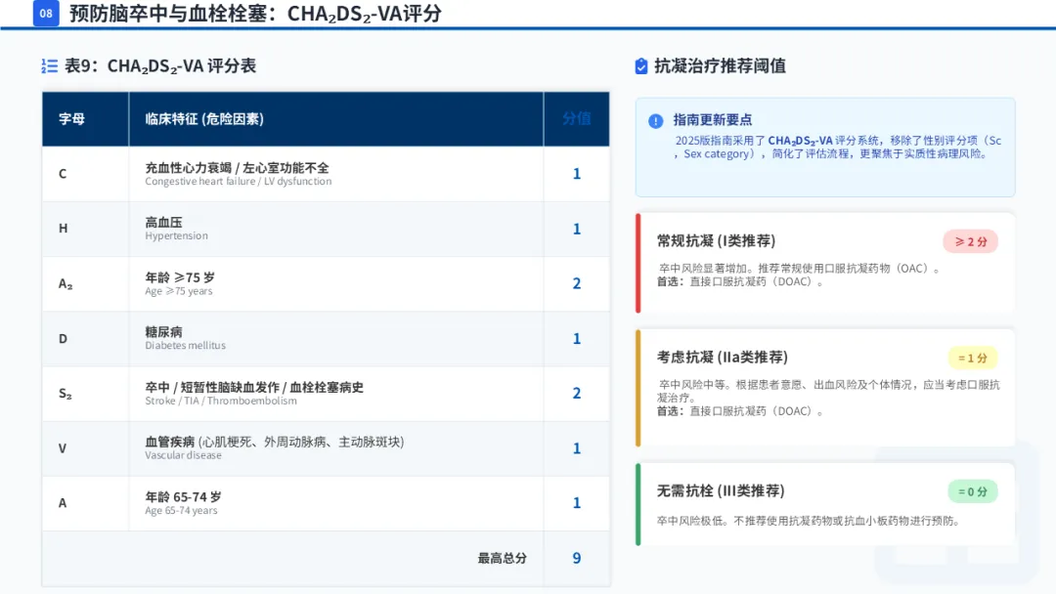1056x594 pixels.
Task: Click the 年龄 ≥75 岁 label
Action: pyautogui.click(x=180, y=277)
